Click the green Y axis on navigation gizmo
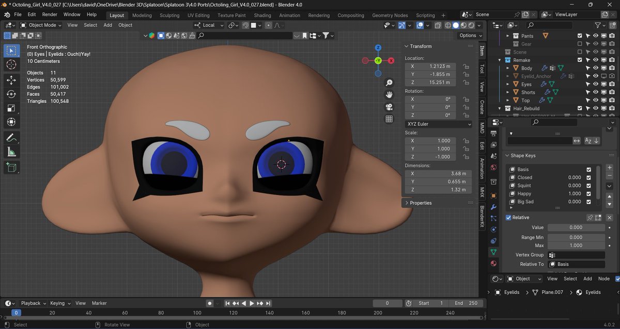 378,61
